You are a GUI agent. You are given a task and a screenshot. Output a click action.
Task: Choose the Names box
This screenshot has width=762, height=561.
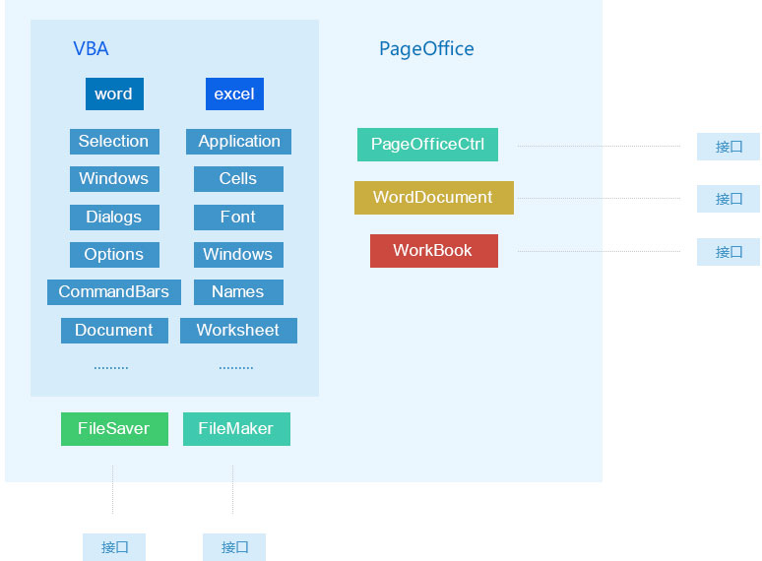coord(238,292)
